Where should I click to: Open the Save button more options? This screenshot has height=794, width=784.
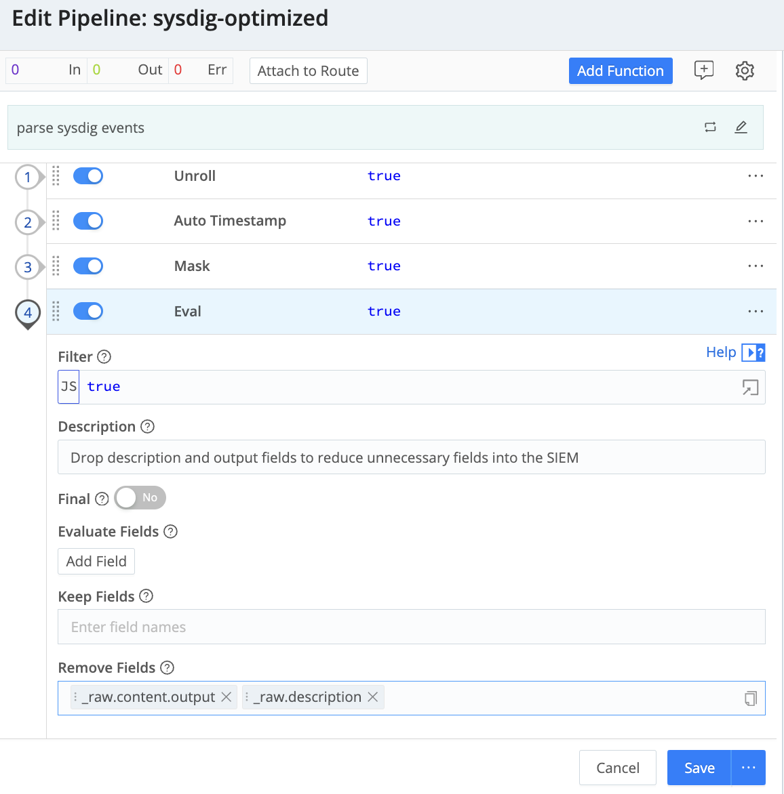click(749, 768)
